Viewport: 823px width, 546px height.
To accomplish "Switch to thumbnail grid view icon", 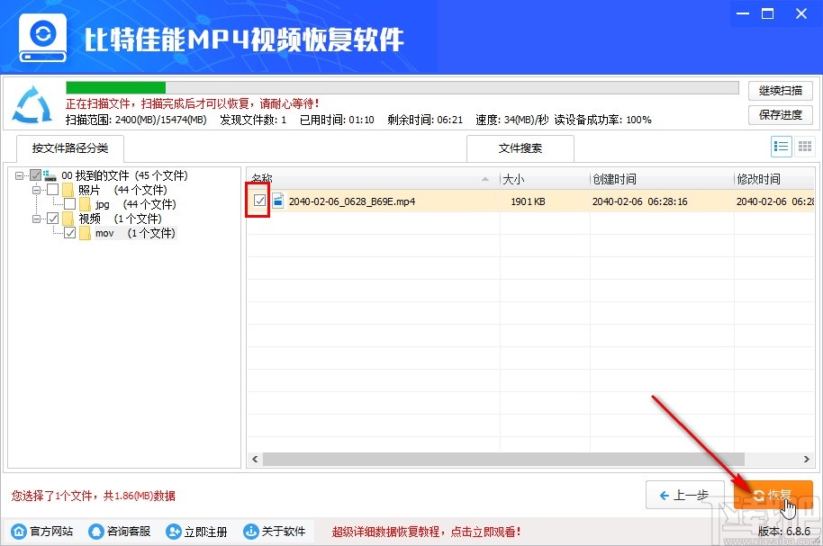I will 805,147.
